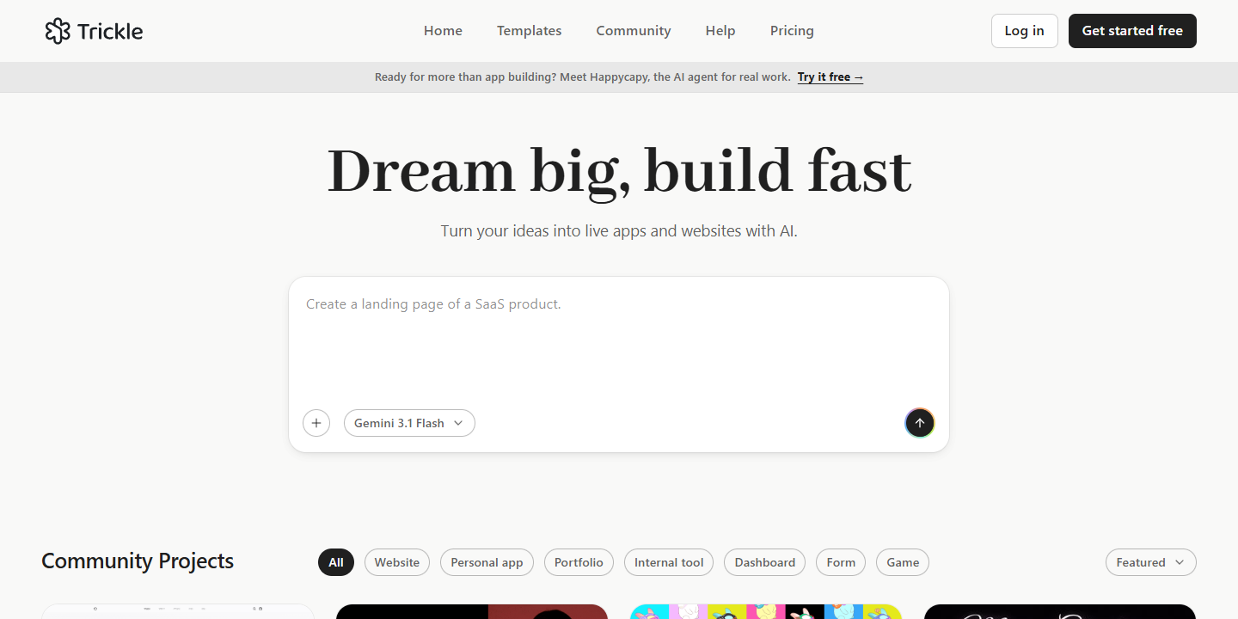Click the Happycapy announcement banner text

pos(583,77)
